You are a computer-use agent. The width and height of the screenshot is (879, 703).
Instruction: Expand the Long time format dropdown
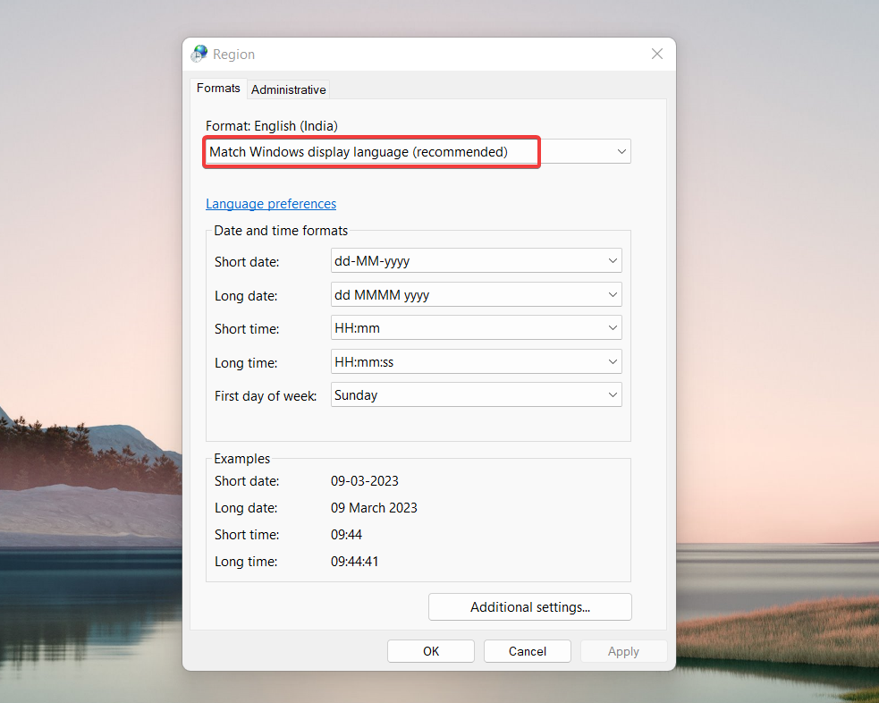coord(476,362)
